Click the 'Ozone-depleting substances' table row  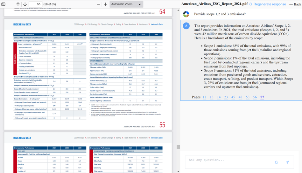click(x=126, y=100)
